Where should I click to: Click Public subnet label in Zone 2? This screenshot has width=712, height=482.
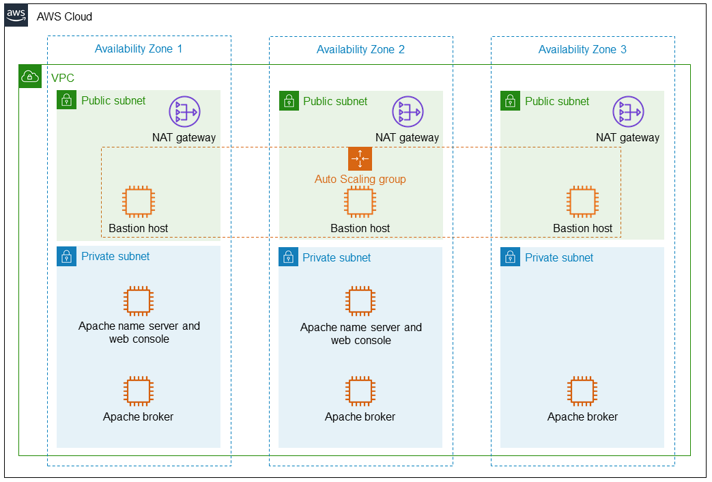[x=336, y=102]
